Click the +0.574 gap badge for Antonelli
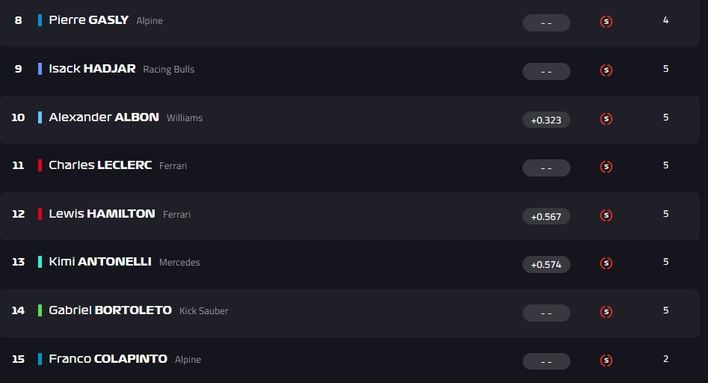This screenshot has width=708, height=383. coord(547,264)
